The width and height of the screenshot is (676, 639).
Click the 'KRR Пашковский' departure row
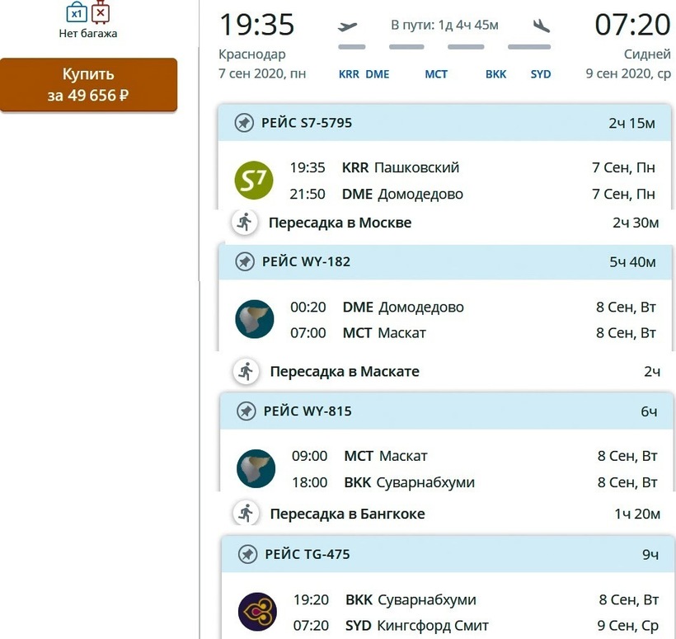472,167
